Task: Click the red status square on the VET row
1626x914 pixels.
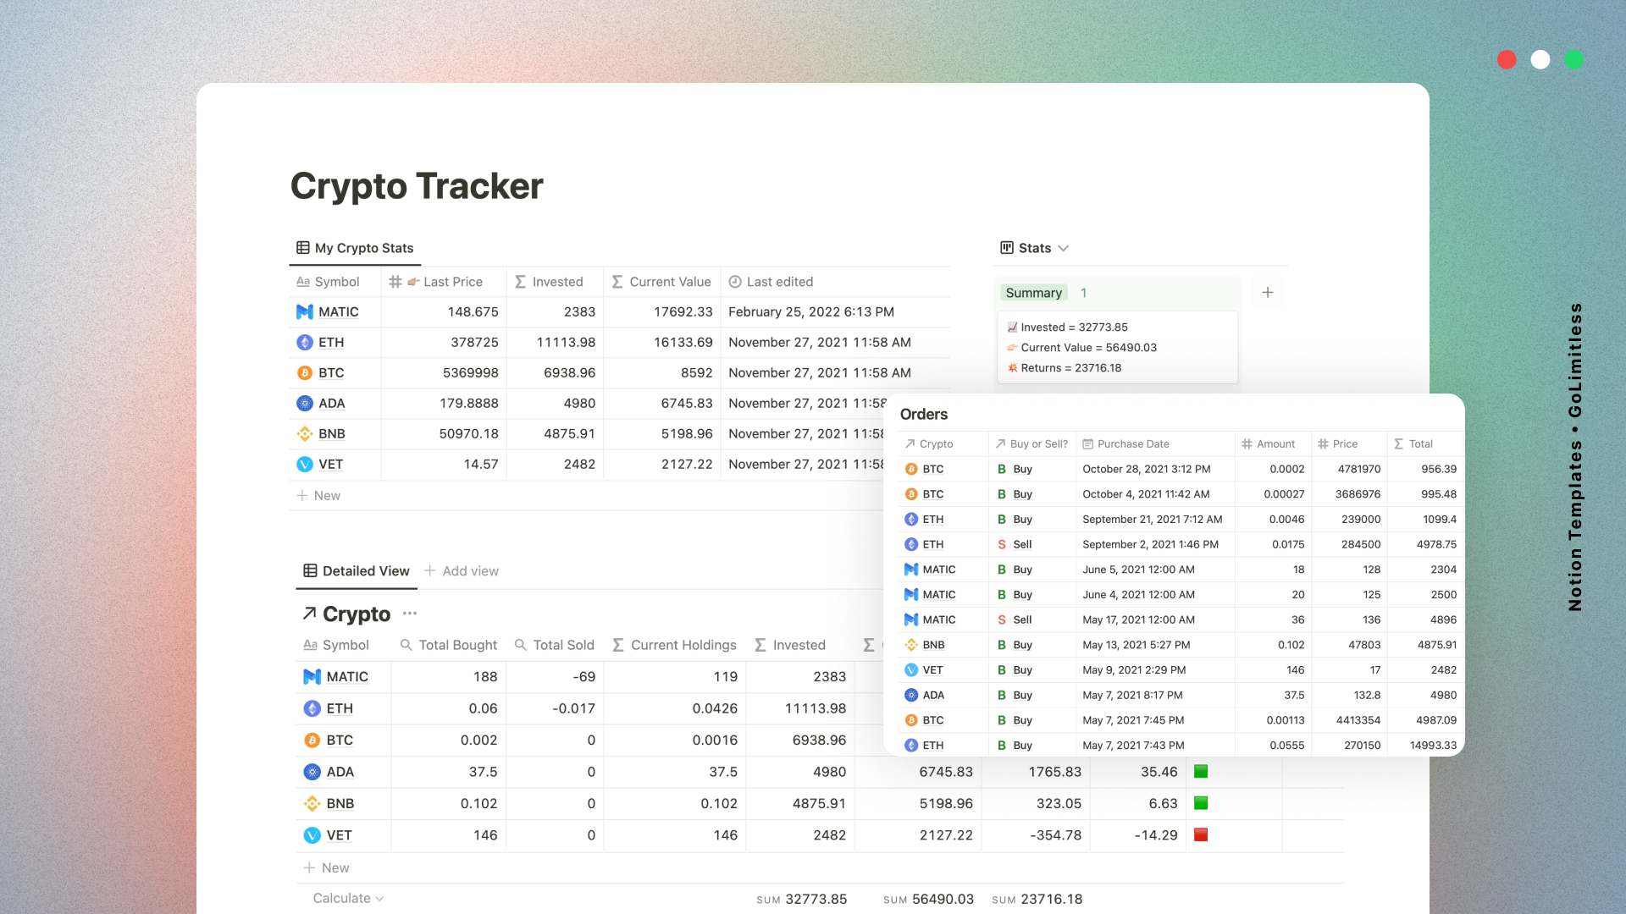Action: click(x=1202, y=834)
